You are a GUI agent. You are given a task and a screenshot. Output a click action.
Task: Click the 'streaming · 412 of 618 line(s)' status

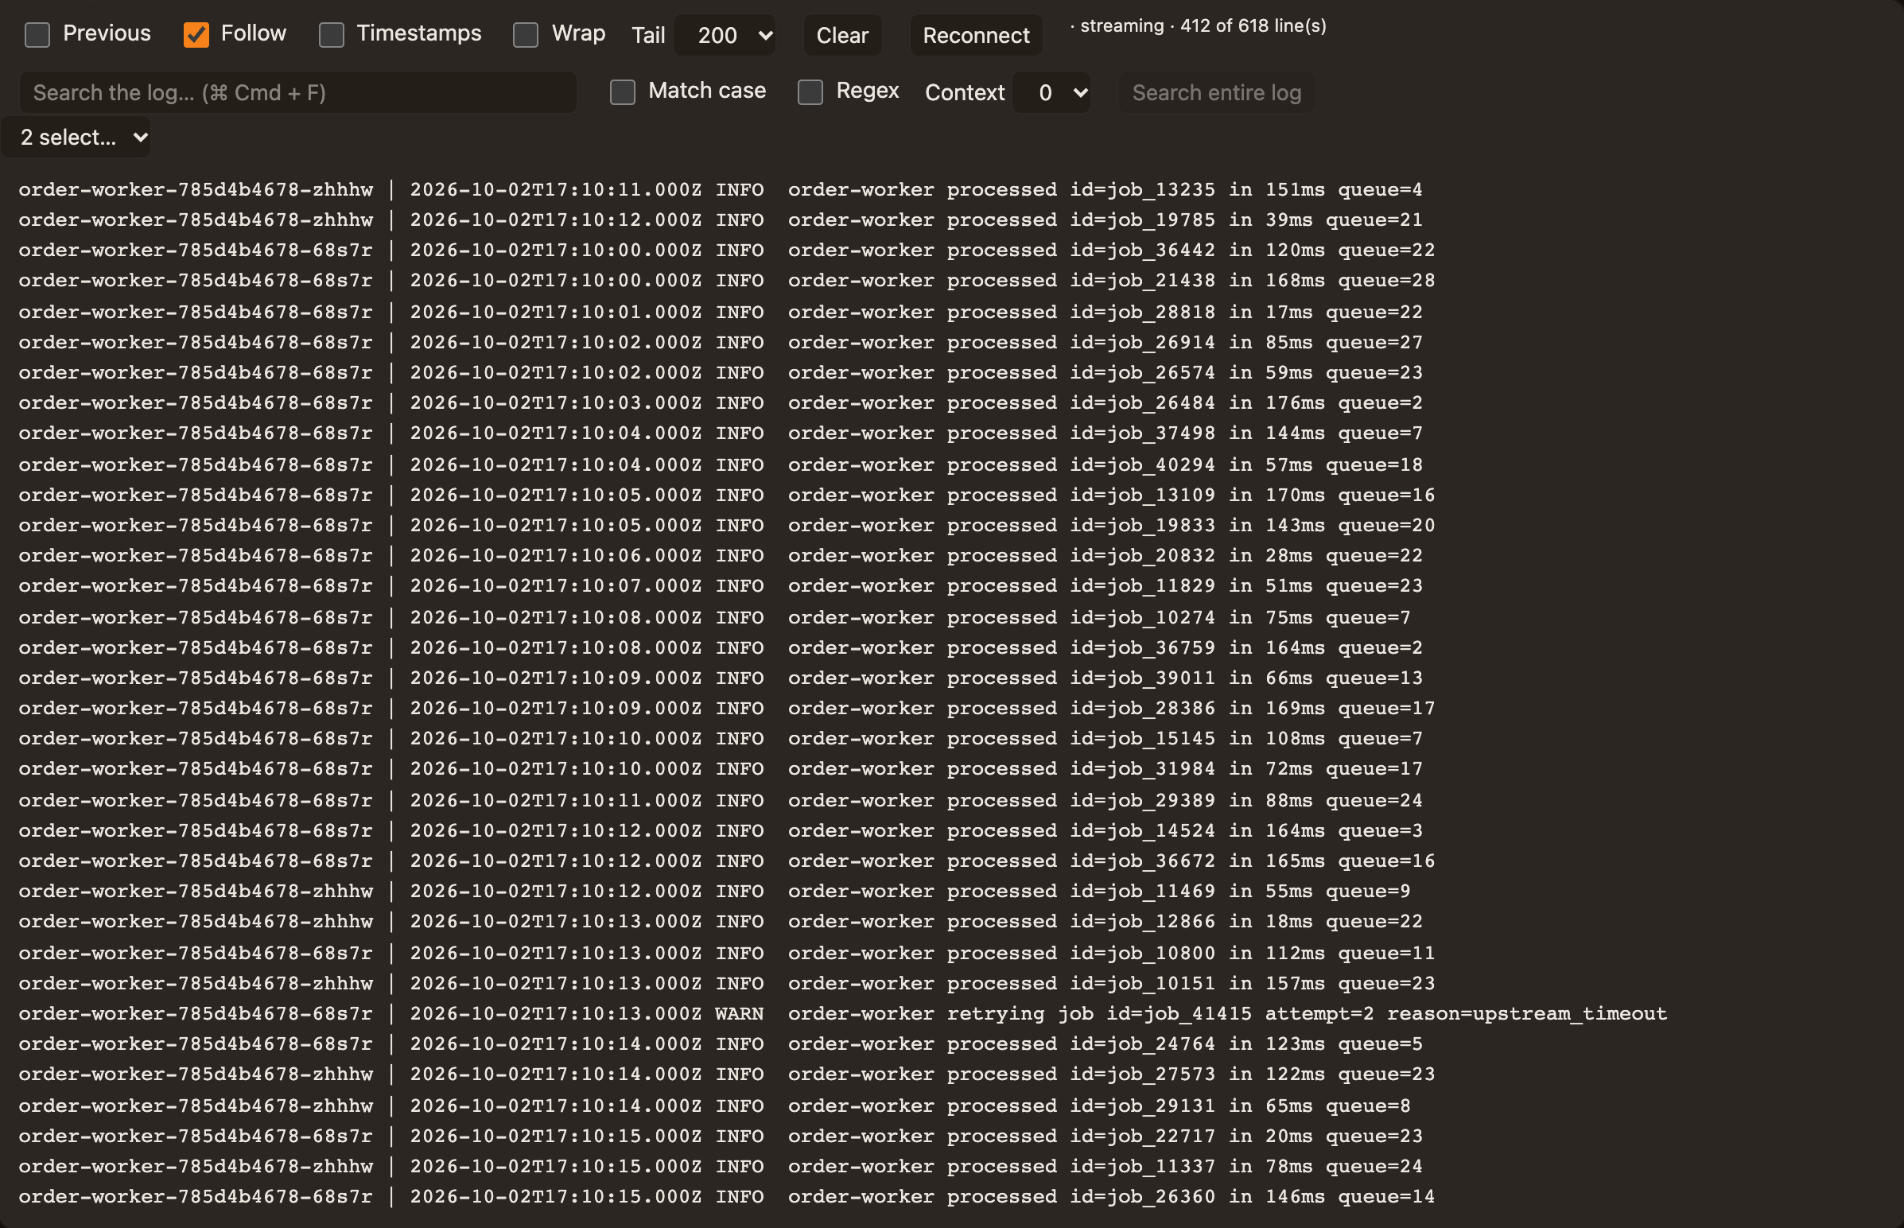pos(1199,25)
